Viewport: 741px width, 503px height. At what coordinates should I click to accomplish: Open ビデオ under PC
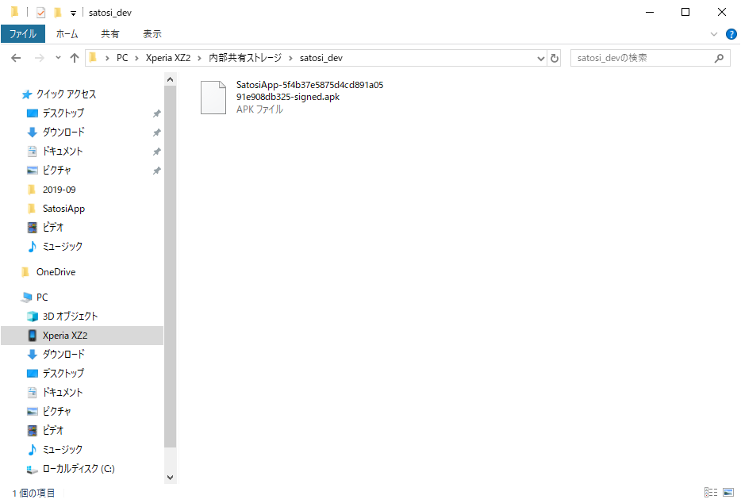[x=52, y=430]
